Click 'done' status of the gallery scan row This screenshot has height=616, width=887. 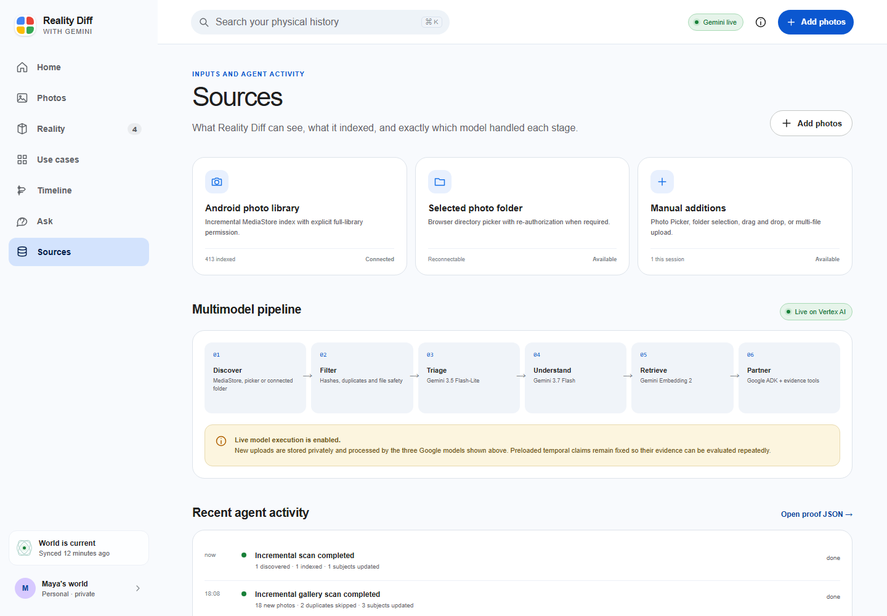click(833, 597)
